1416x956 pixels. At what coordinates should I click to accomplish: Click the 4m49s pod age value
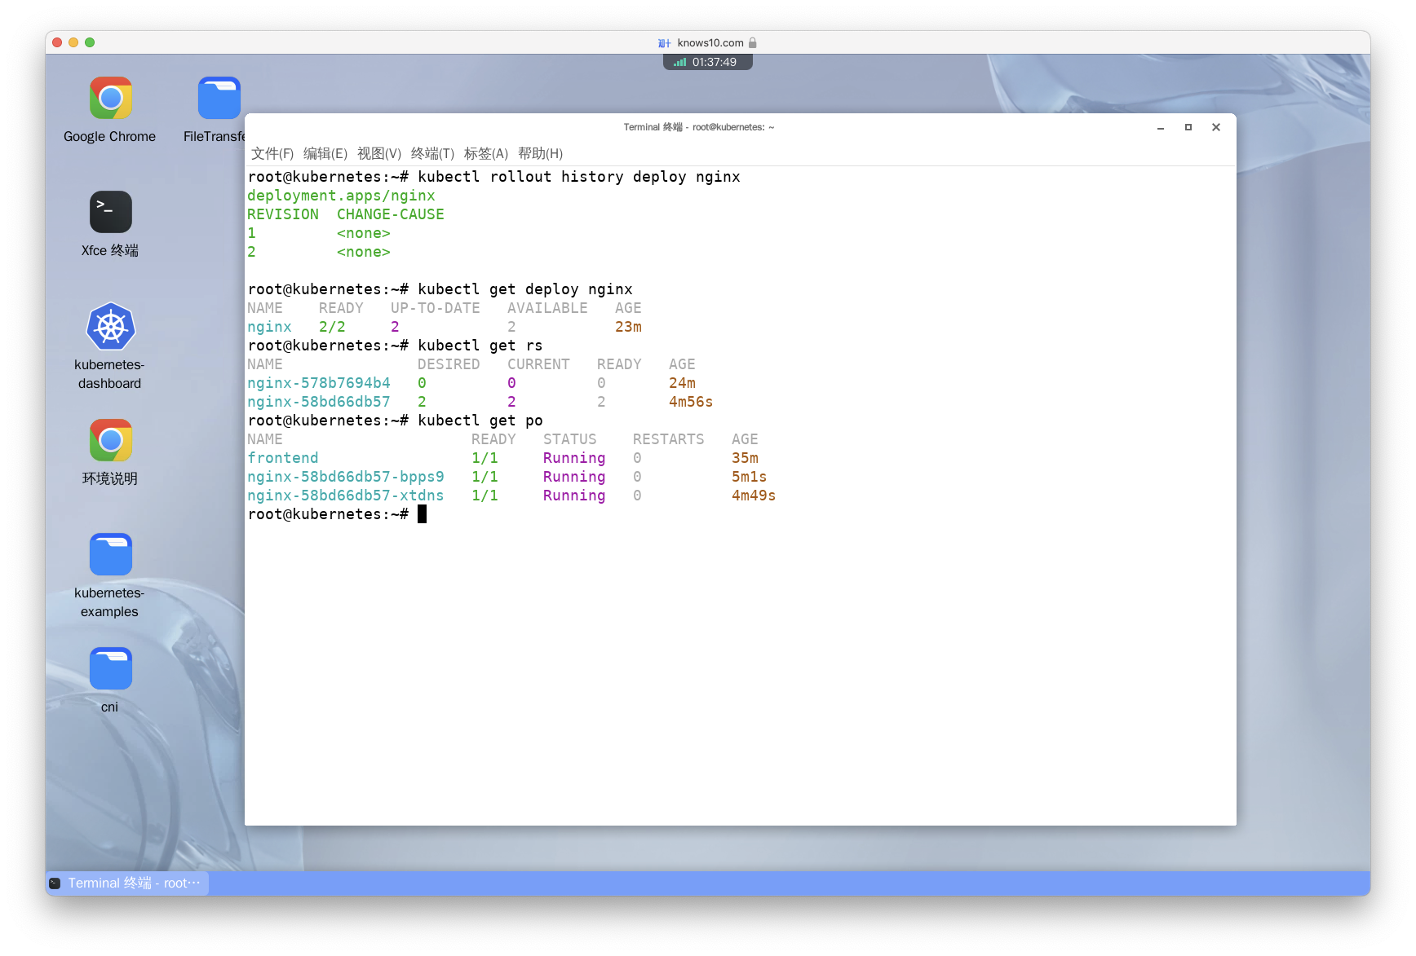click(754, 496)
